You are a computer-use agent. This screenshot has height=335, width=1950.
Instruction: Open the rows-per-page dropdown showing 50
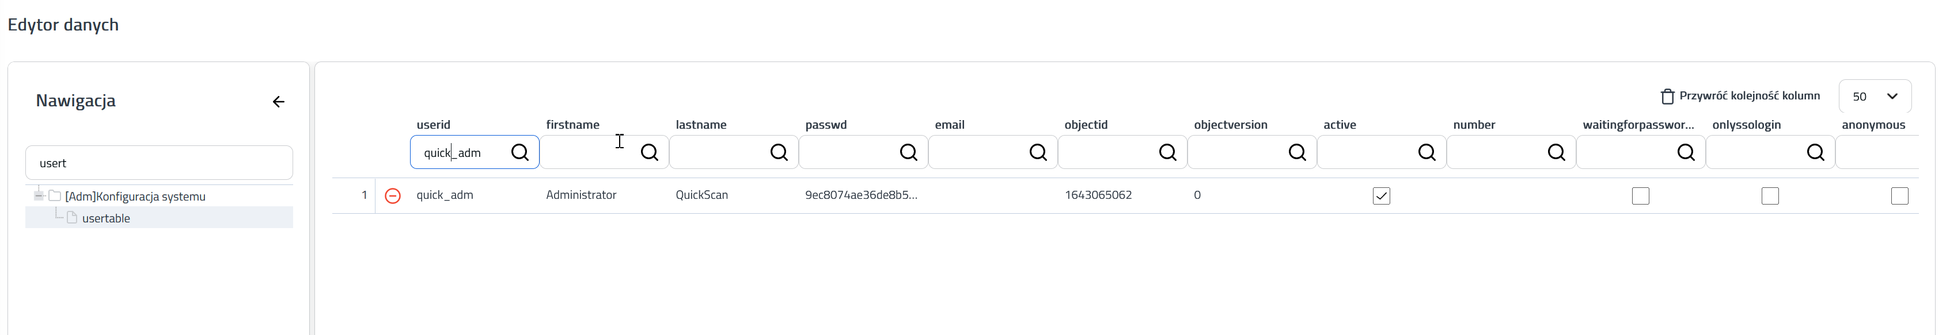pos(1875,97)
